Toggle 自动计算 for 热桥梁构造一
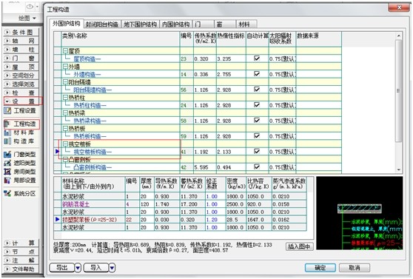The height and width of the screenshot is (279, 413). point(257,121)
